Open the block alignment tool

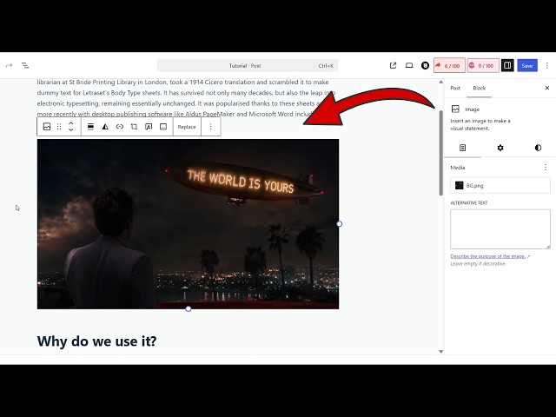(x=90, y=127)
